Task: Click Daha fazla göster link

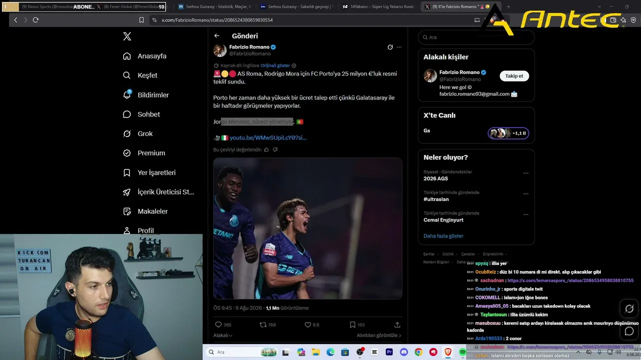Action: (443, 236)
